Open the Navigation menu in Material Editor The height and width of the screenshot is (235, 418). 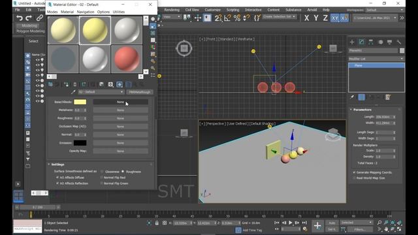coord(86,12)
